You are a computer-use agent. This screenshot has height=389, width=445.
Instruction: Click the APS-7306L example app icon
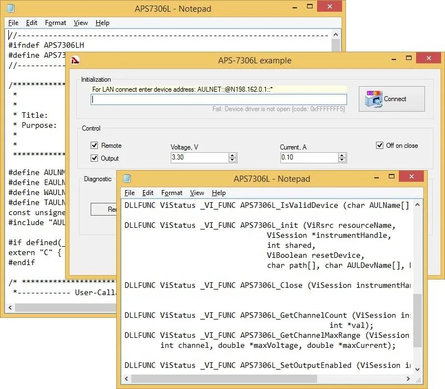75,60
